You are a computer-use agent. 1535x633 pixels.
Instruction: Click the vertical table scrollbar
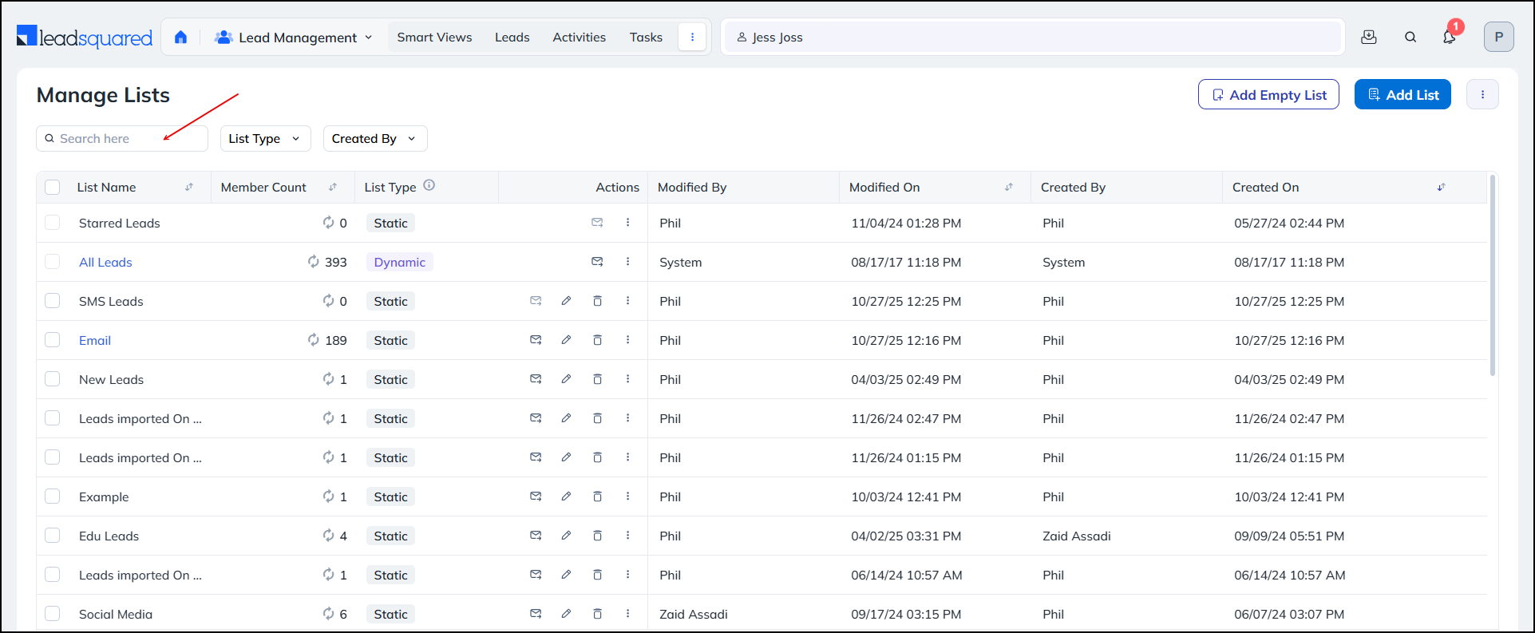coord(1492,275)
